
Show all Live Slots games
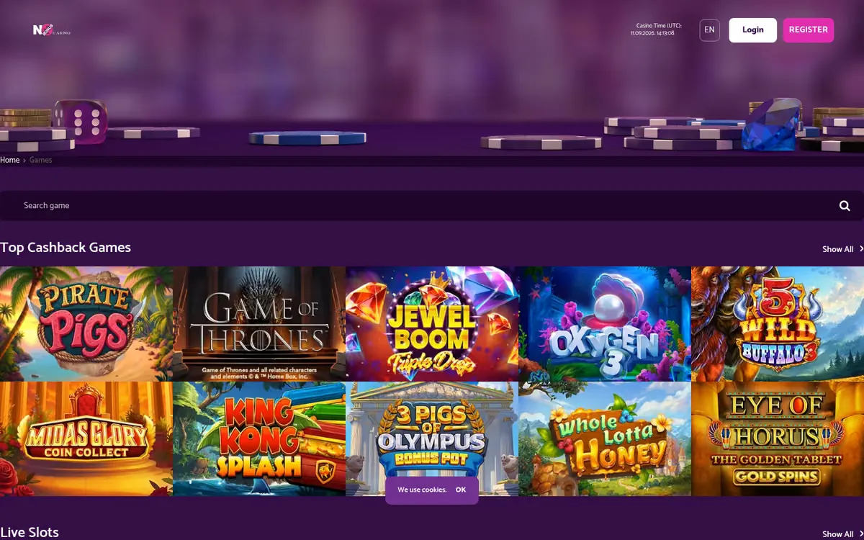[842, 534]
